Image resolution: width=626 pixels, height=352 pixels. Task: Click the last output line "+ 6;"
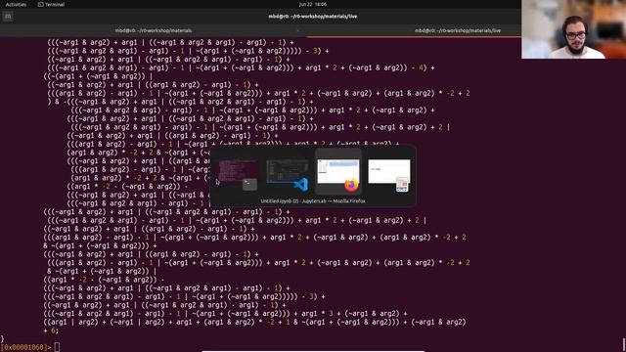click(51, 330)
